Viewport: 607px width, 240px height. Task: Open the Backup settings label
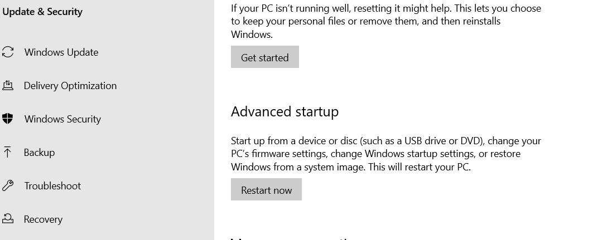39,152
